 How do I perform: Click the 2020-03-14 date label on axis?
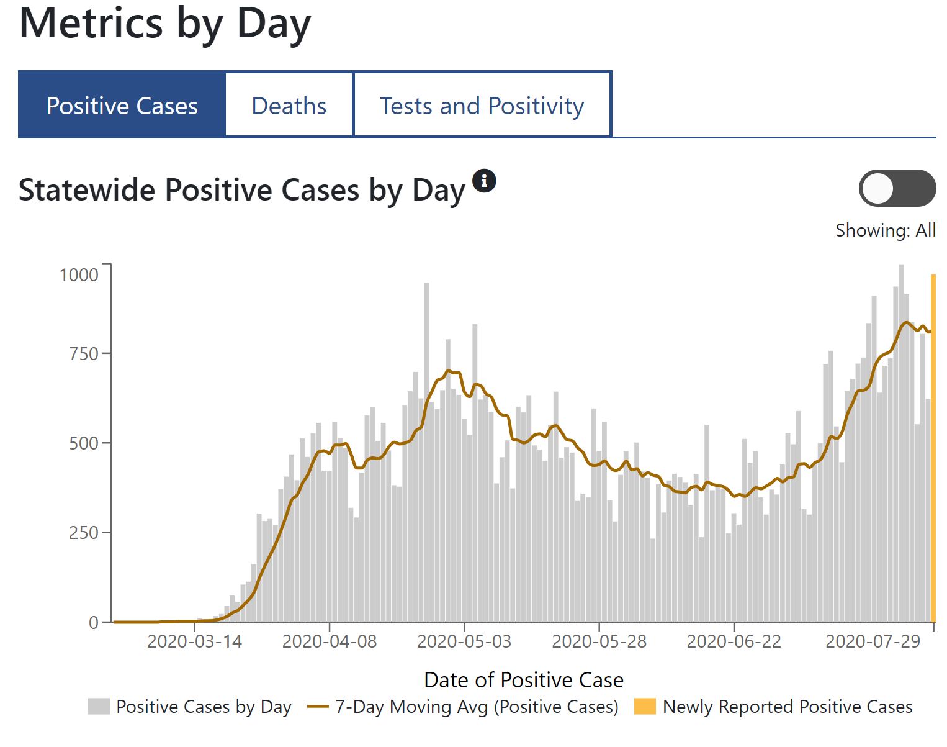click(194, 641)
